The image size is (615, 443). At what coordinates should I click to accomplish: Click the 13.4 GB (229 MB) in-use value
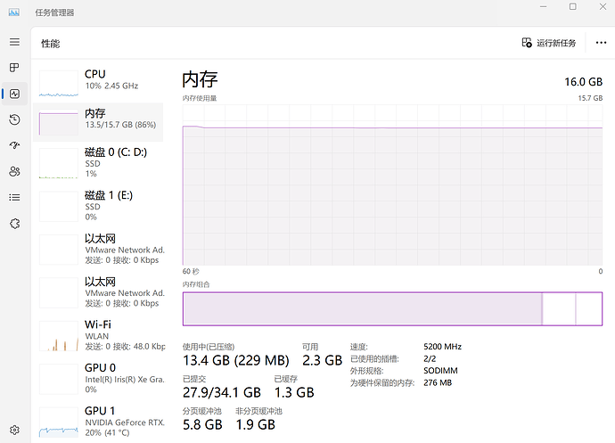click(235, 360)
